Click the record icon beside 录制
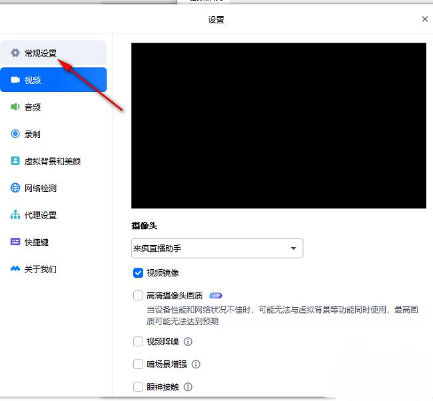The height and width of the screenshot is (401, 433). click(x=15, y=134)
